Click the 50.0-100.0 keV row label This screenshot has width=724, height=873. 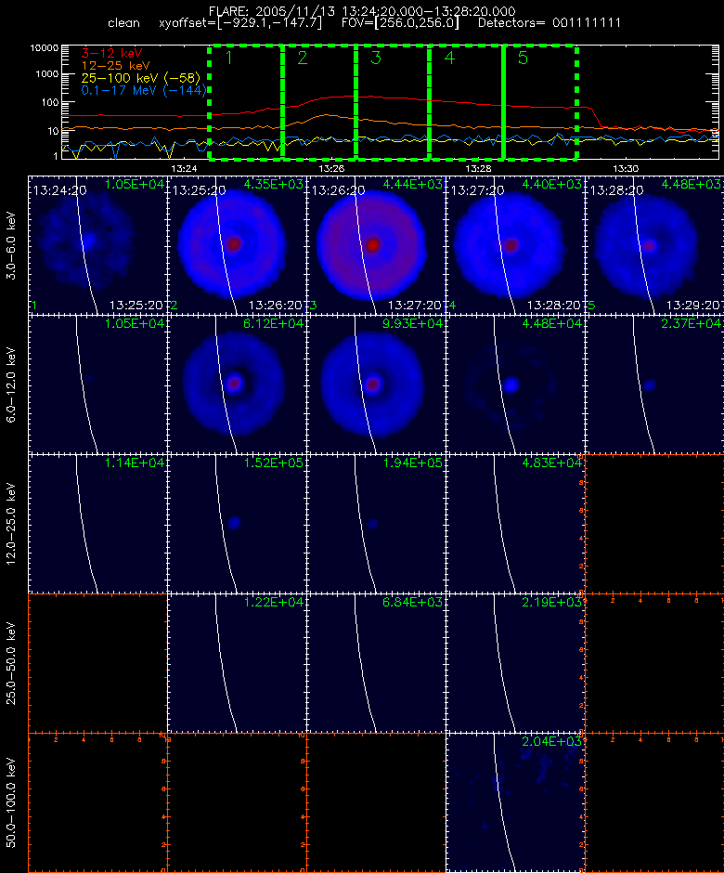click(11, 802)
